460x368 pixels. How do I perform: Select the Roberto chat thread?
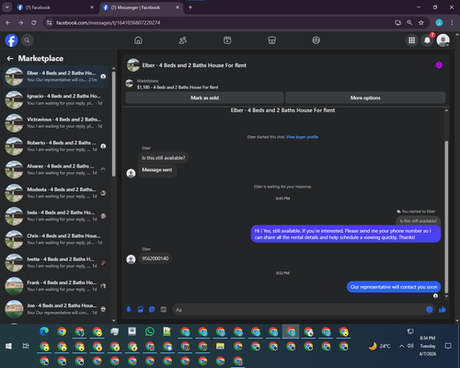click(x=56, y=146)
